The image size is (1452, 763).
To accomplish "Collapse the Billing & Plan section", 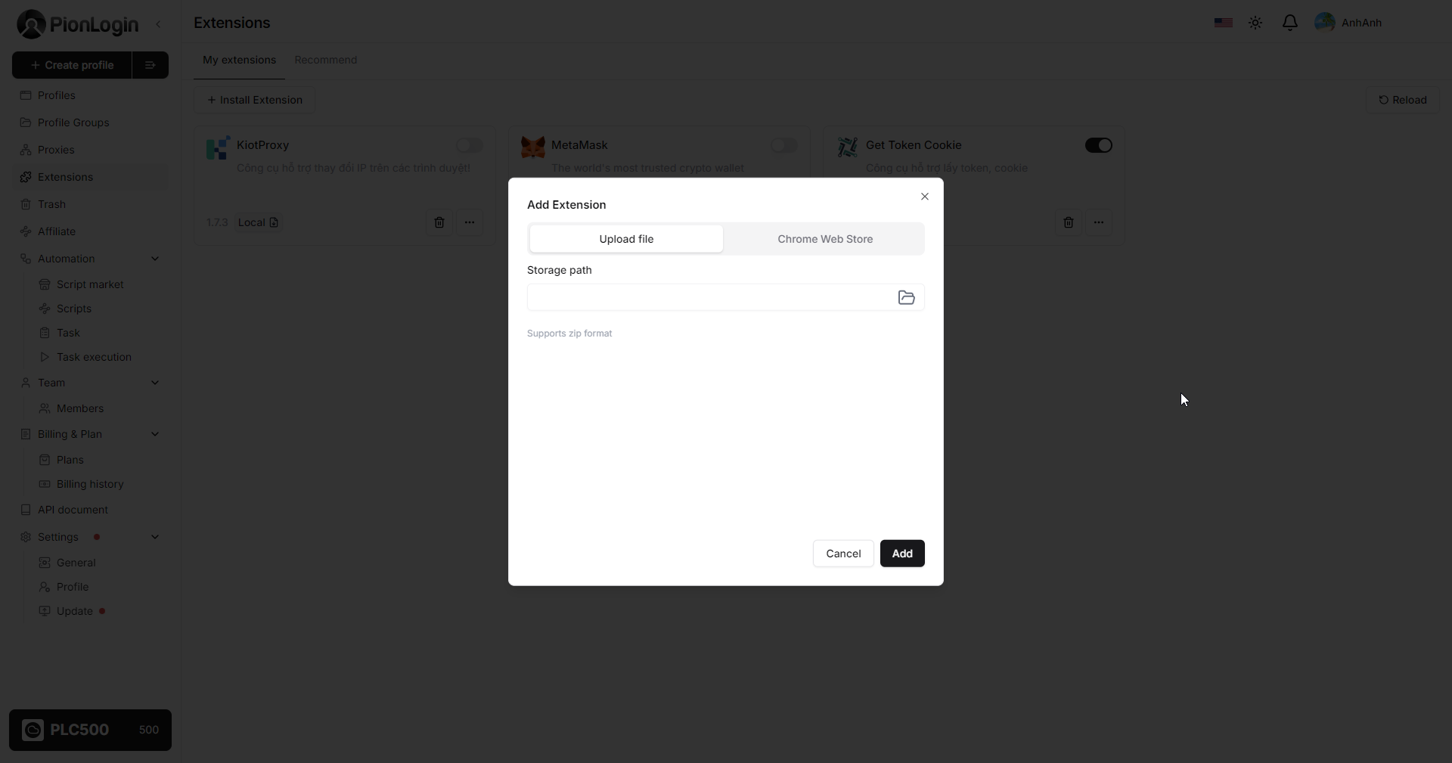I will [x=155, y=434].
